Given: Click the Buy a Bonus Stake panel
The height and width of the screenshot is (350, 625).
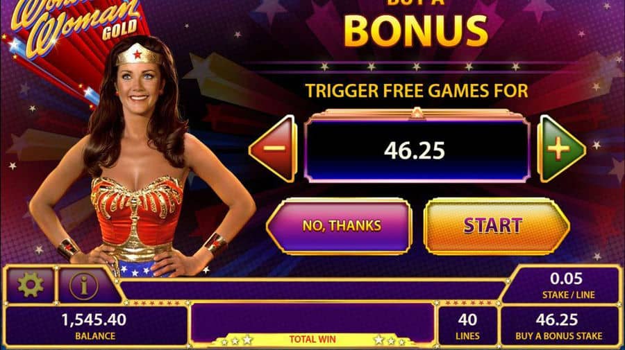Looking at the screenshot, I should point(559,326).
